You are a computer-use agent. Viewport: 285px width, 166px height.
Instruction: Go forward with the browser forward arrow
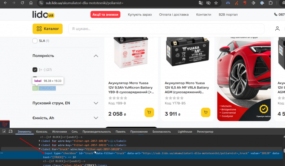14,3
